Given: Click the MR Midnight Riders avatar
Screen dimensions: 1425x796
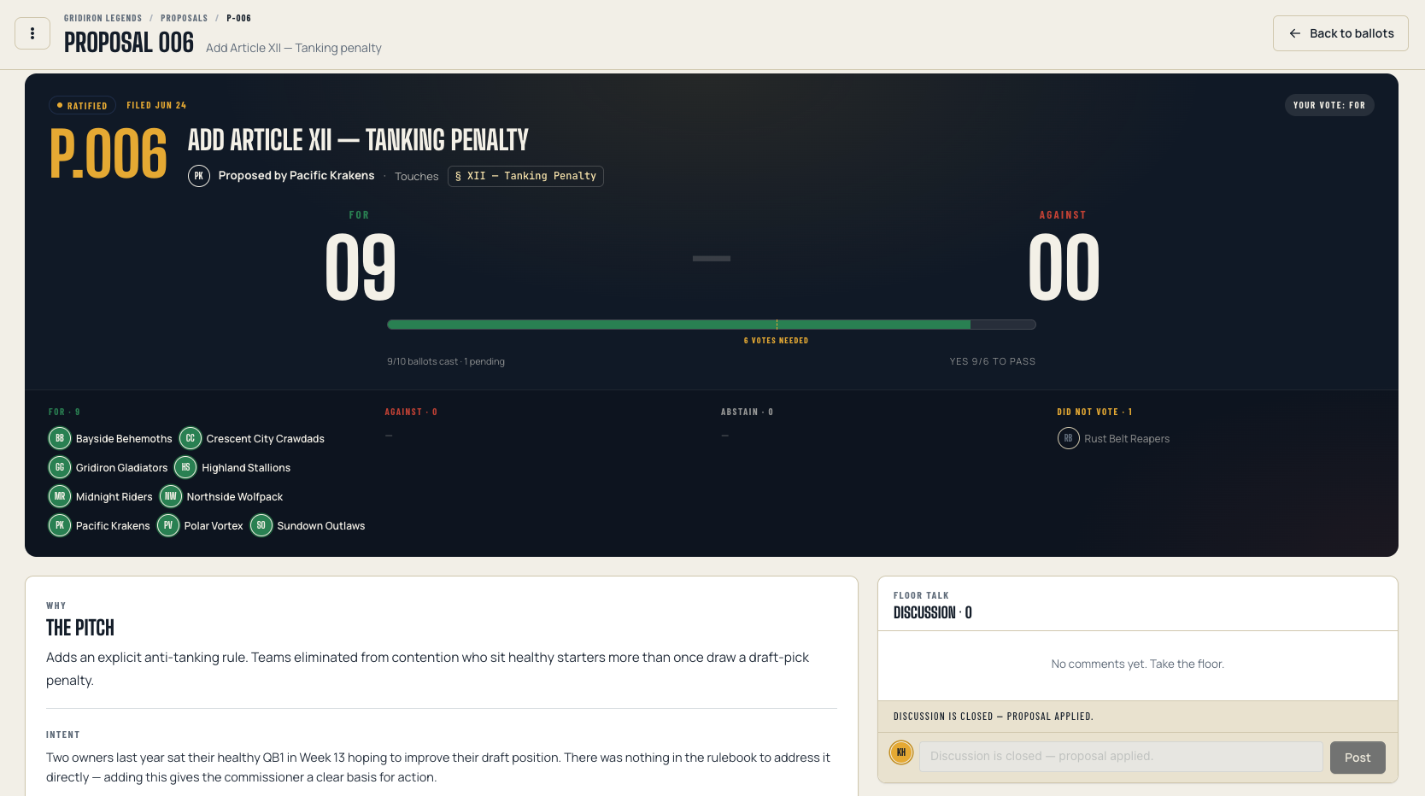Looking at the screenshot, I should point(60,496).
